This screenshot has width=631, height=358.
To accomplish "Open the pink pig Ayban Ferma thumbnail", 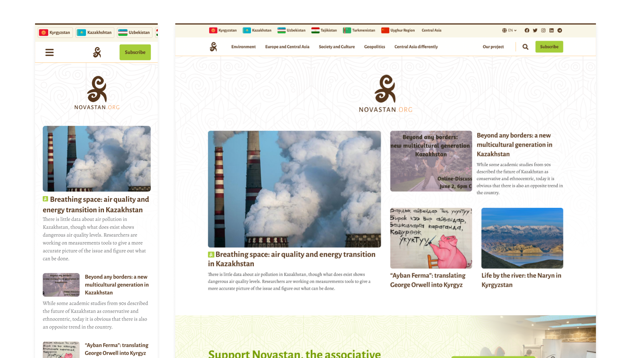I will [431, 238].
